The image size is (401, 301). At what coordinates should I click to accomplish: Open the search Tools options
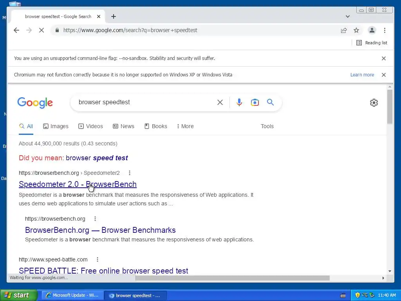coord(267,126)
